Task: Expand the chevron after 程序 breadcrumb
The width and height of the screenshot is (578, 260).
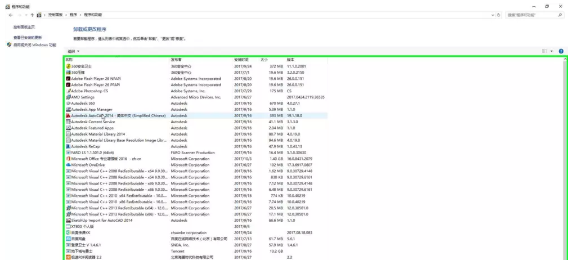Action: pyautogui.click(x=80, y=15)
